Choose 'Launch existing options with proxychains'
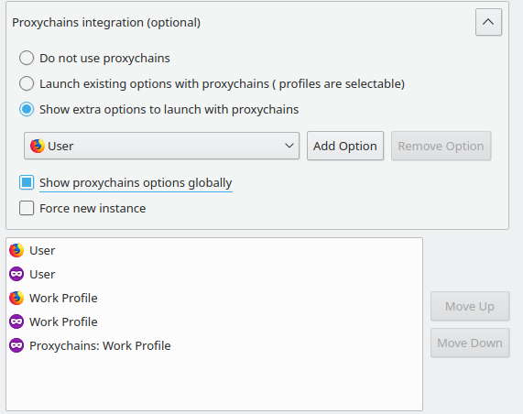The width and height of the screenshot is (523, 414). (x=27, y=83)
